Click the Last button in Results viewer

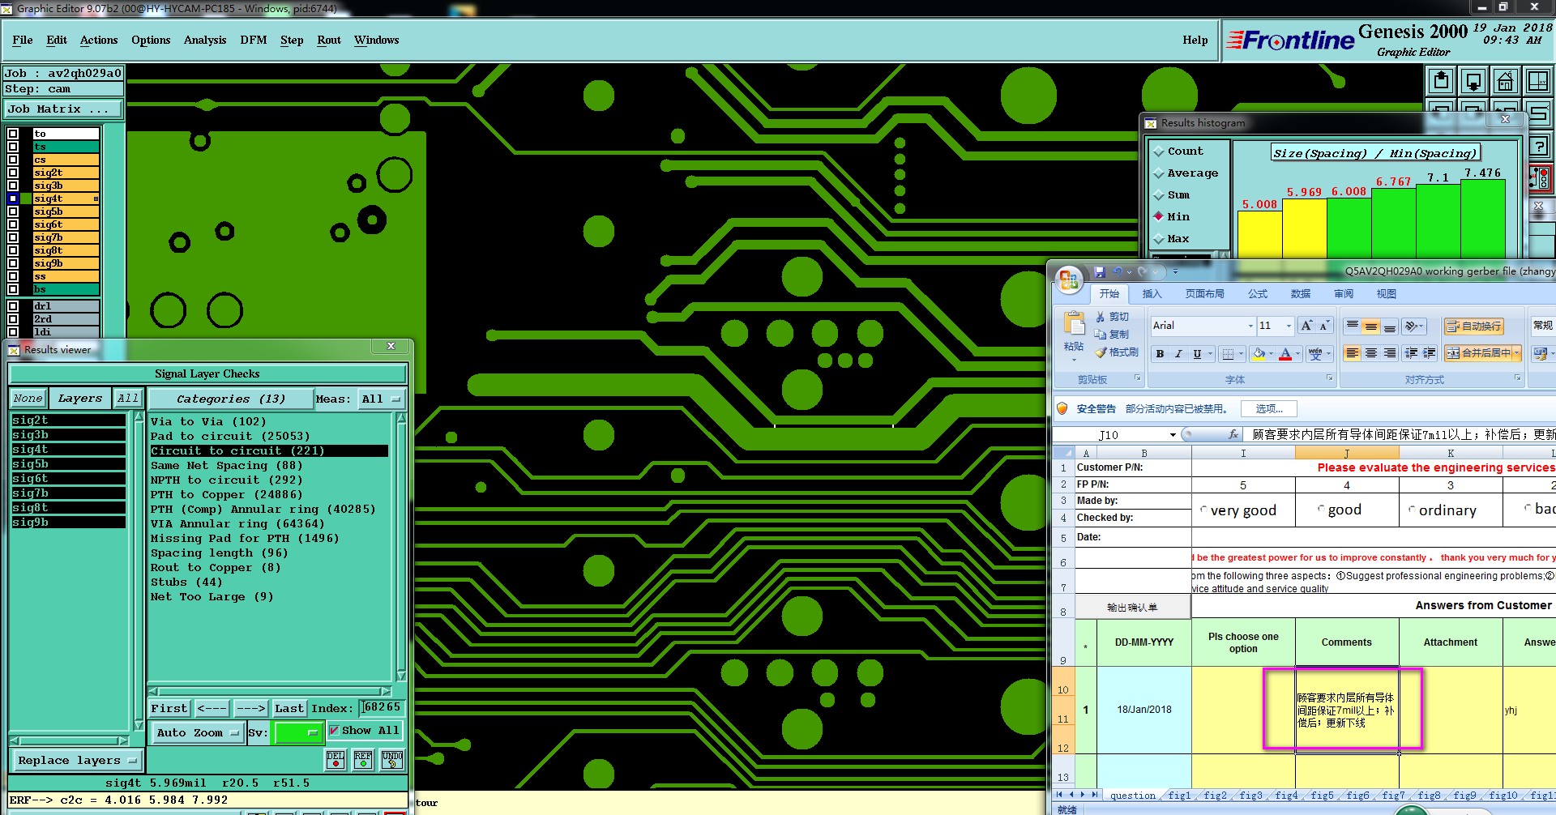289,708
